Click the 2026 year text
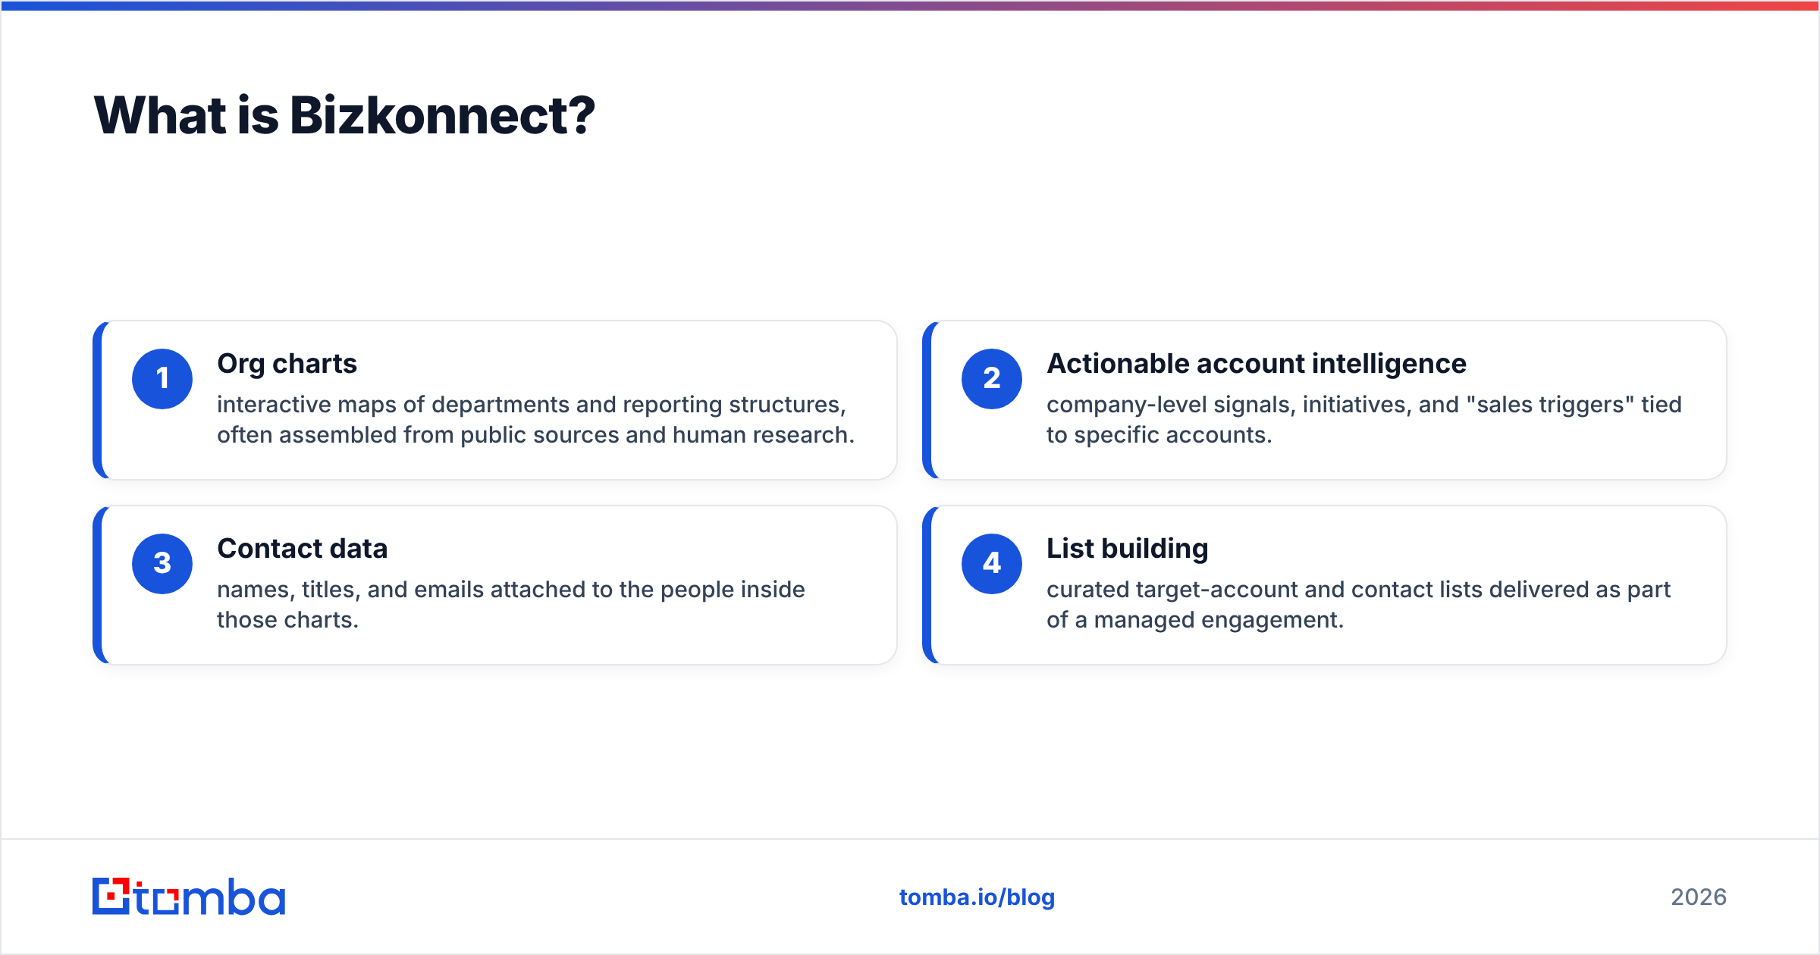 pos(1699,897)
